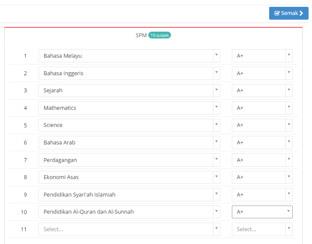Open the Pendidikan Syari'ah Islamiah subject dropdown
Screen dimensions: 312x244
129,194
